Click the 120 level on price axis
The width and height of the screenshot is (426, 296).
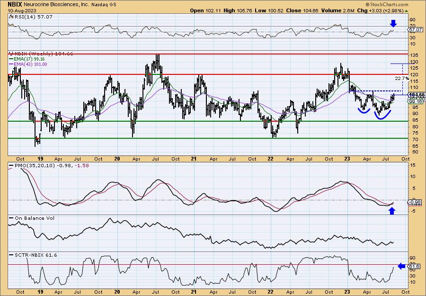(414, 75)
